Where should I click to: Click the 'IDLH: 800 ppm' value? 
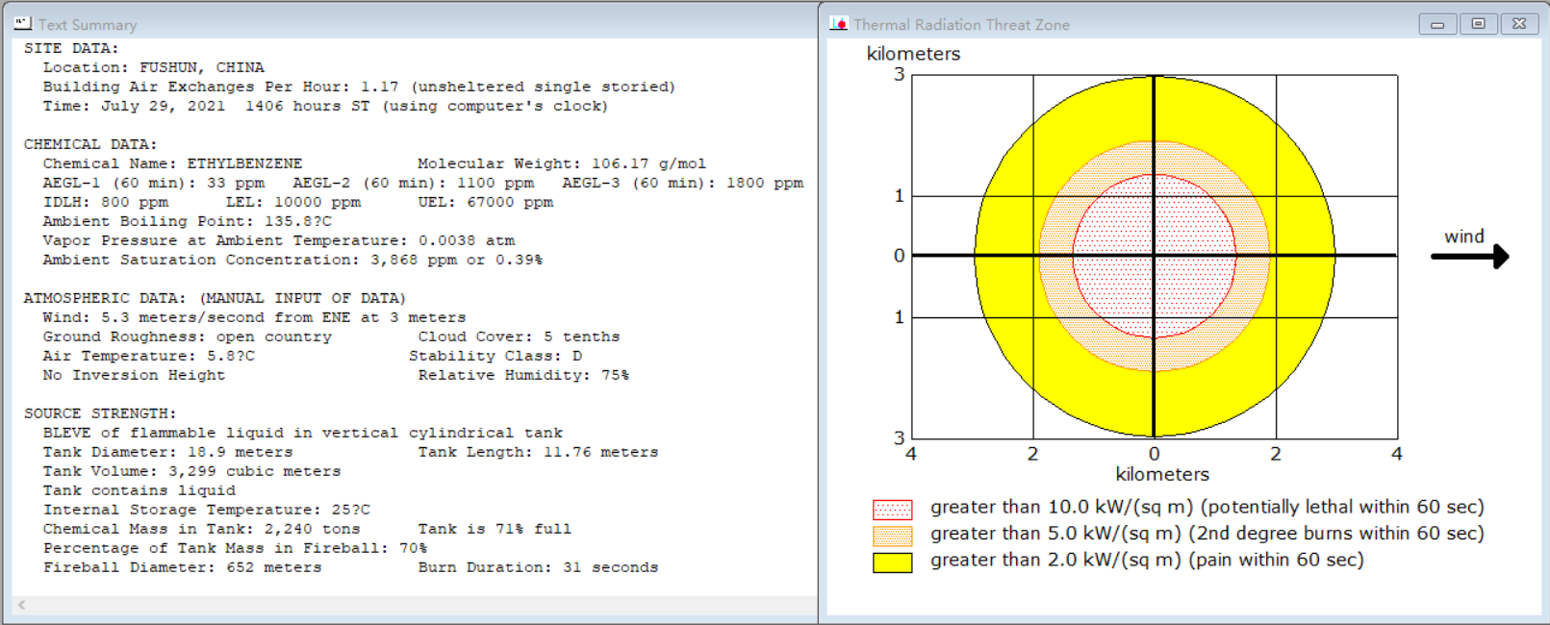pyautogui.click(x=105, y=202)
